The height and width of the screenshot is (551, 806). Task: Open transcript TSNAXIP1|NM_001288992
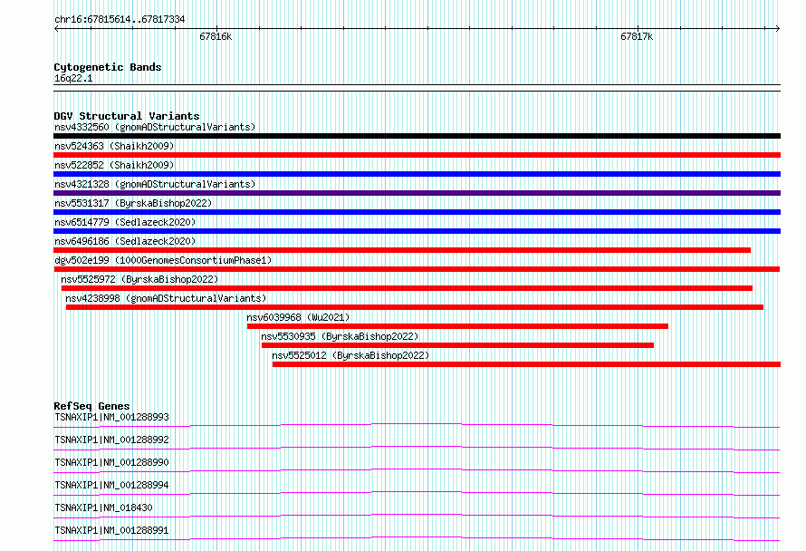tap(111, 440)
